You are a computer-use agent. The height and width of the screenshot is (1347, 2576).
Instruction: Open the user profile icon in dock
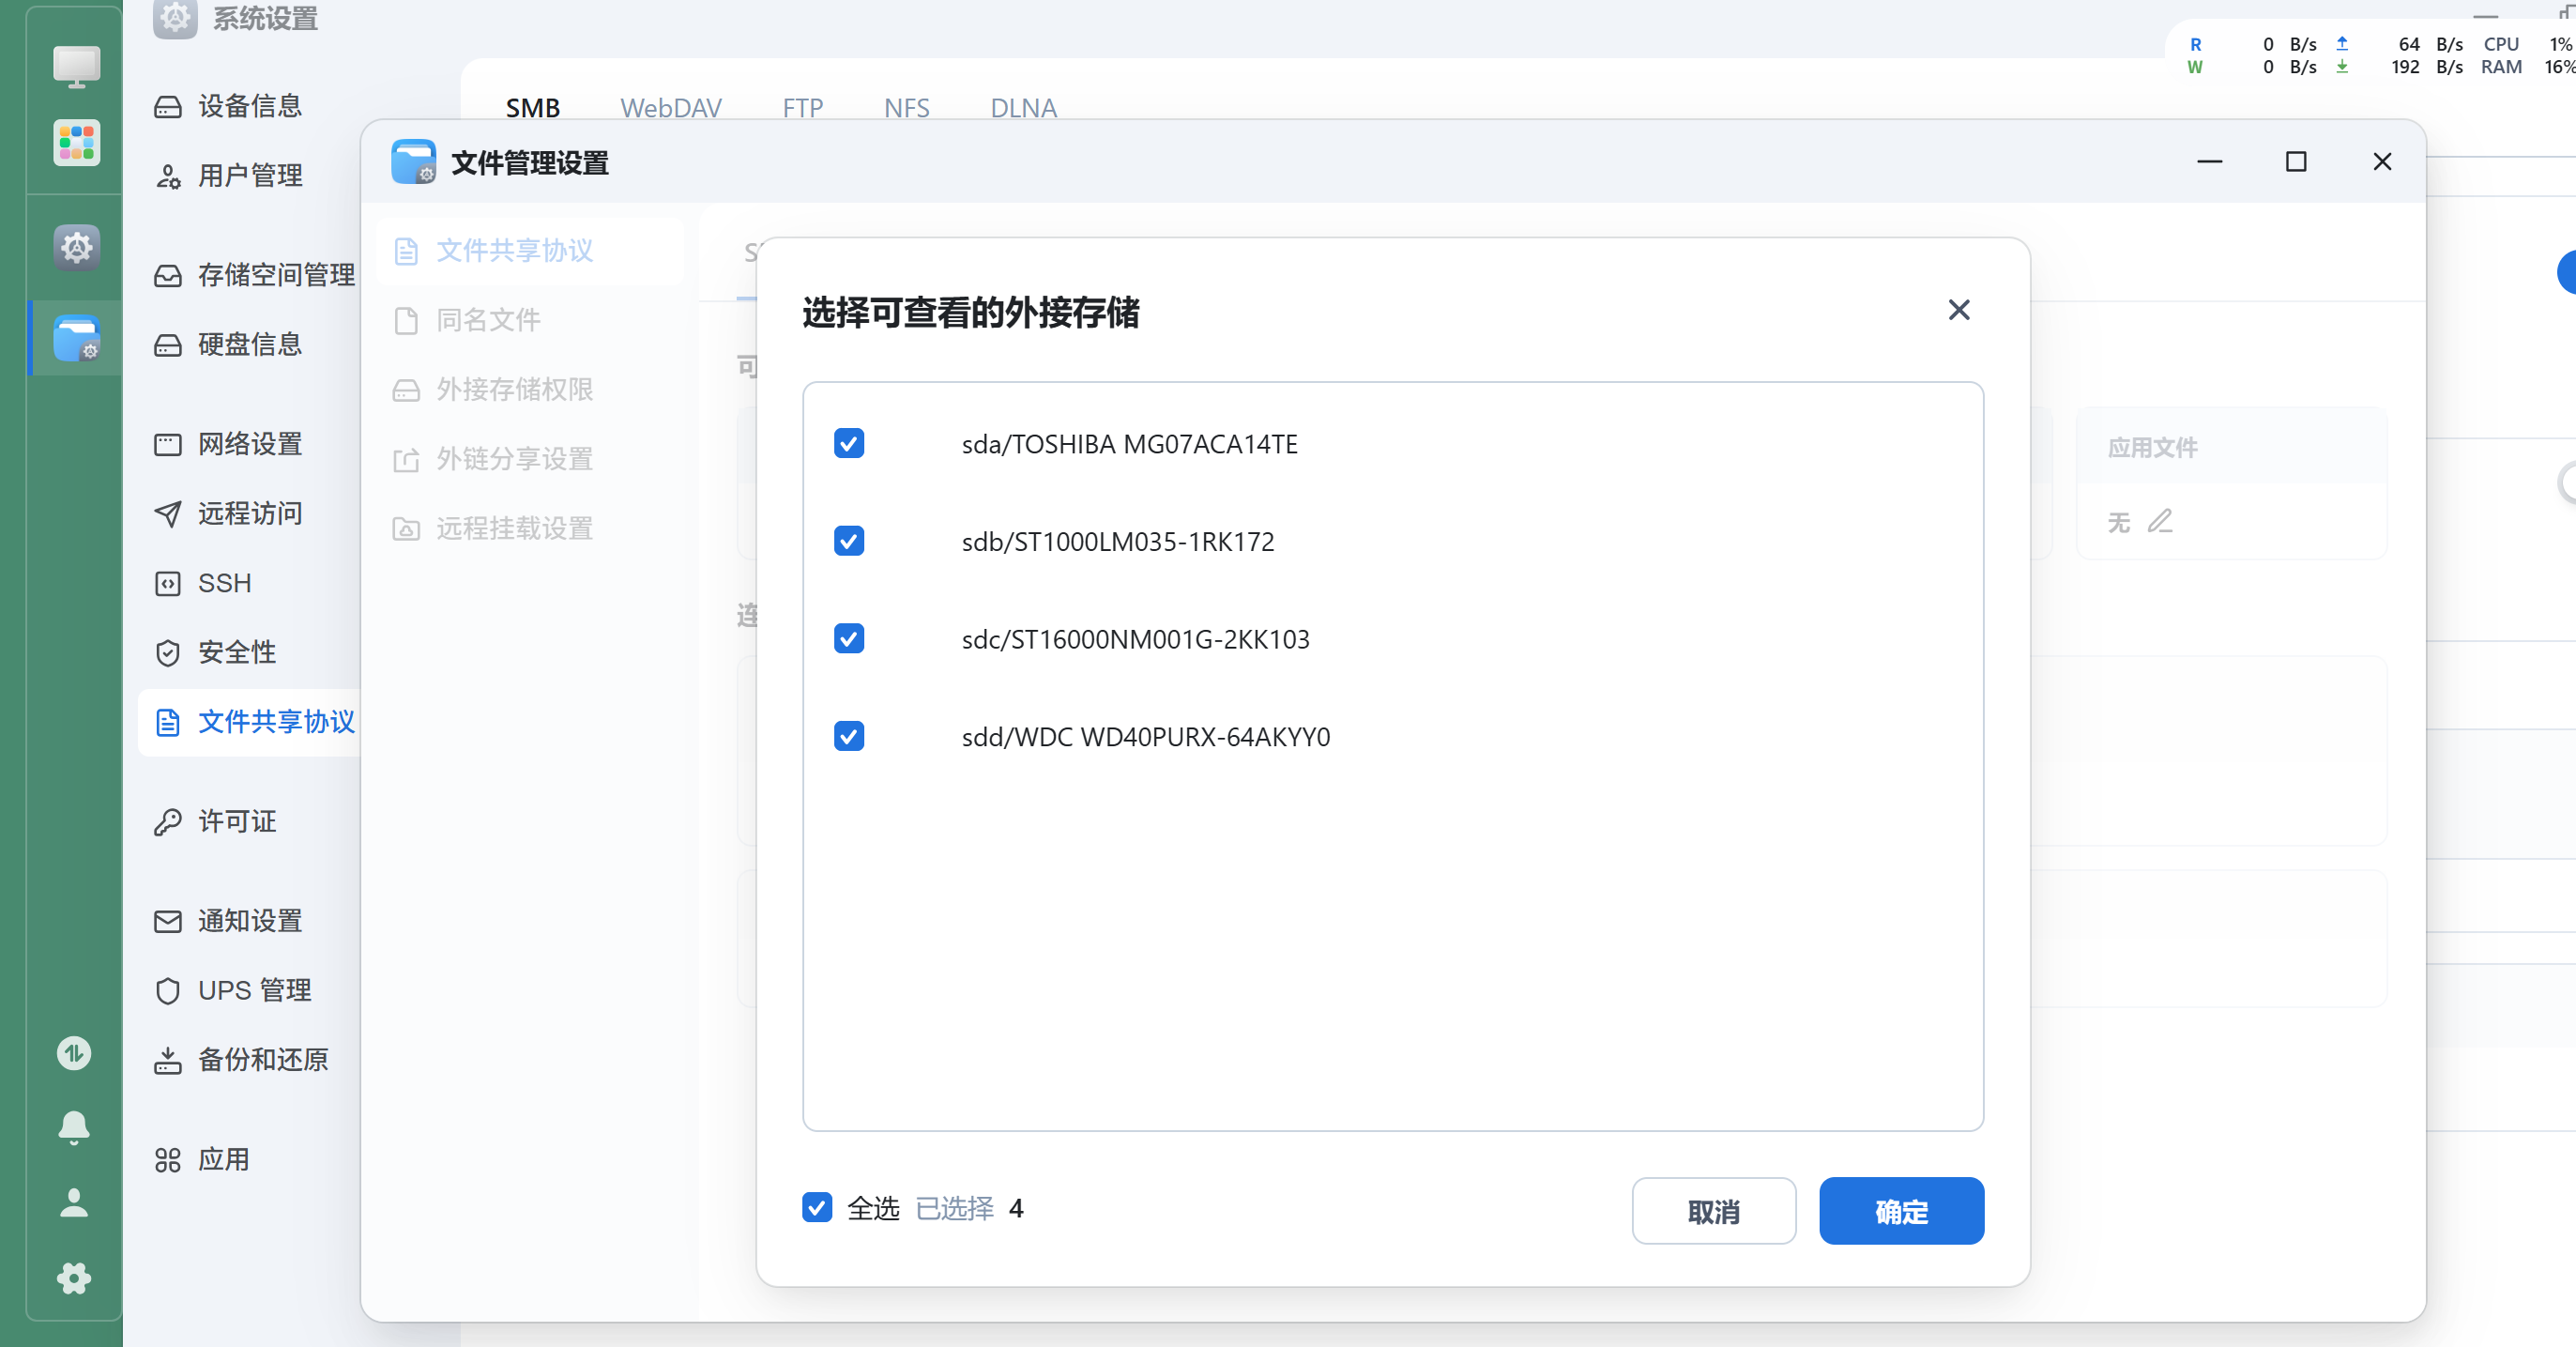(x=74, y=1203)
